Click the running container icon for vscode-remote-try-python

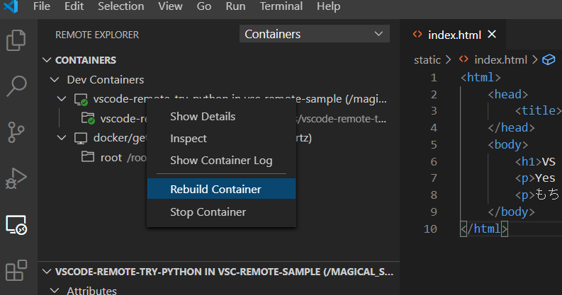81,100
